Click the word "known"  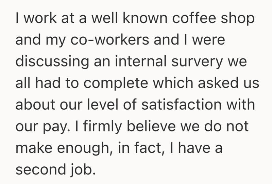(143, 19)
